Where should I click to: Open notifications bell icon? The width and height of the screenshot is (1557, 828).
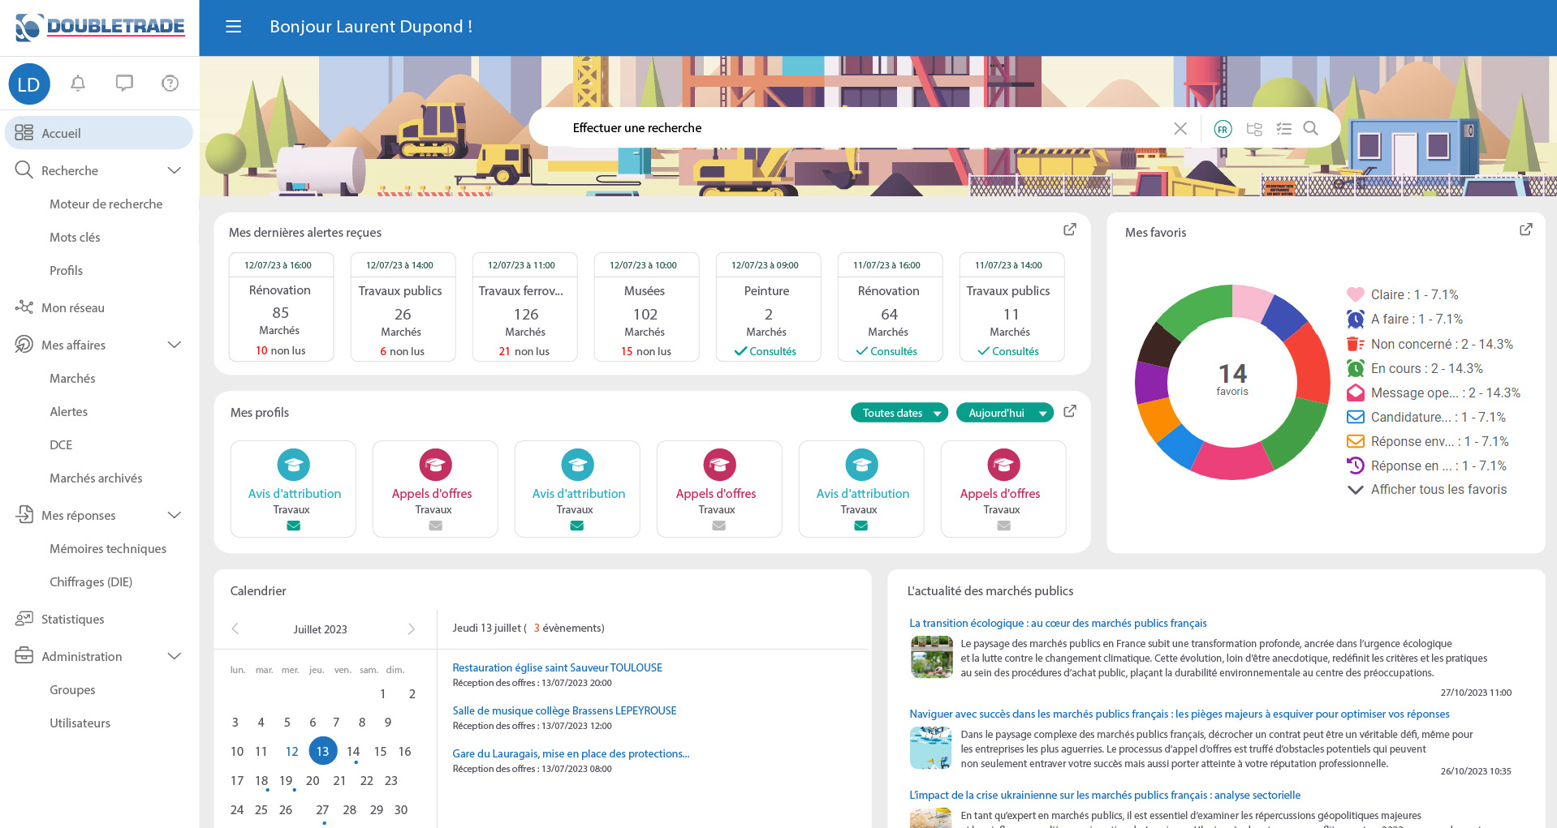[78, 84]
